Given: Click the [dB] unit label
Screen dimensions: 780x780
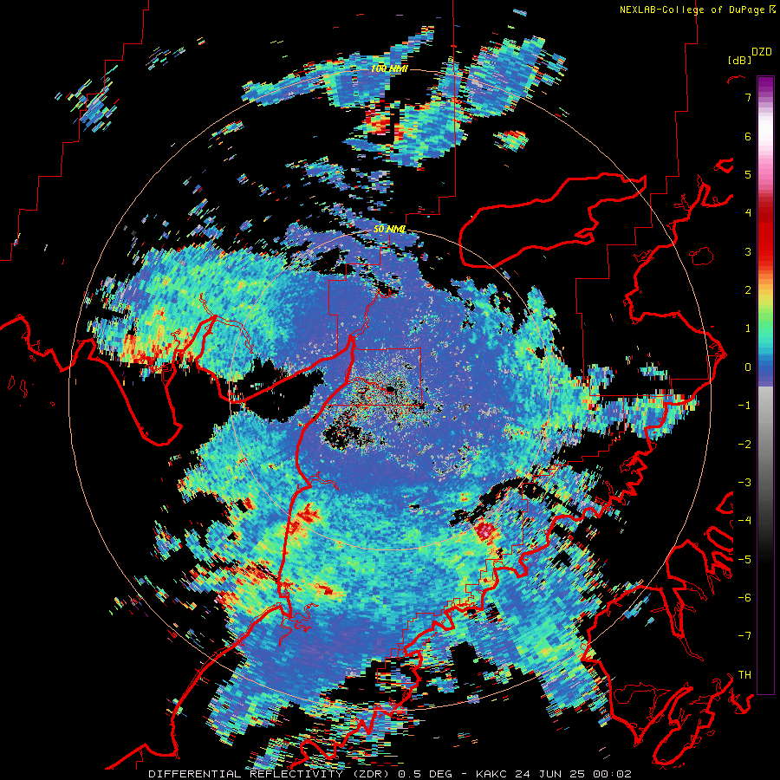Looking at the screenshot, I should (740, 60).
